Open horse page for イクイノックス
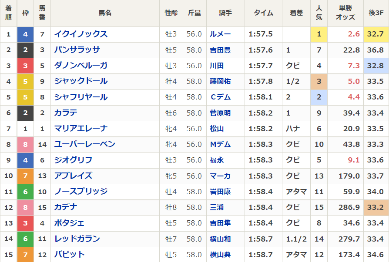389x262 pixels. (x=81, y=34)
